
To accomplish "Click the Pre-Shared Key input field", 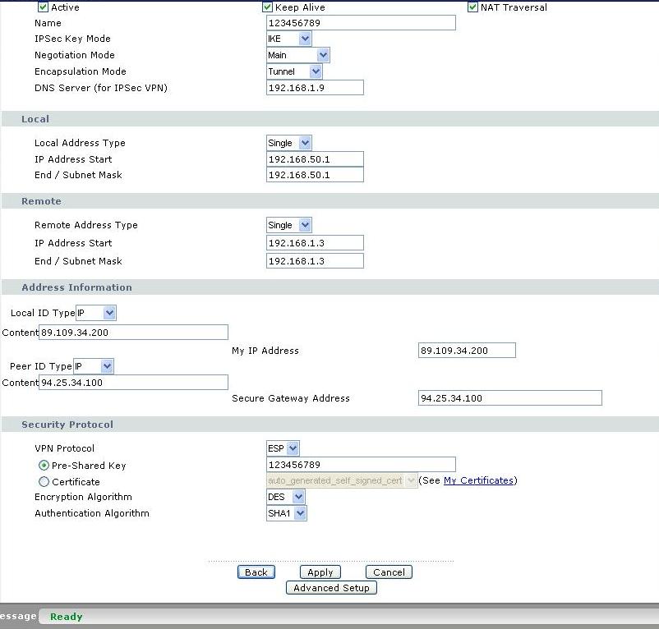I will point(361,465).
